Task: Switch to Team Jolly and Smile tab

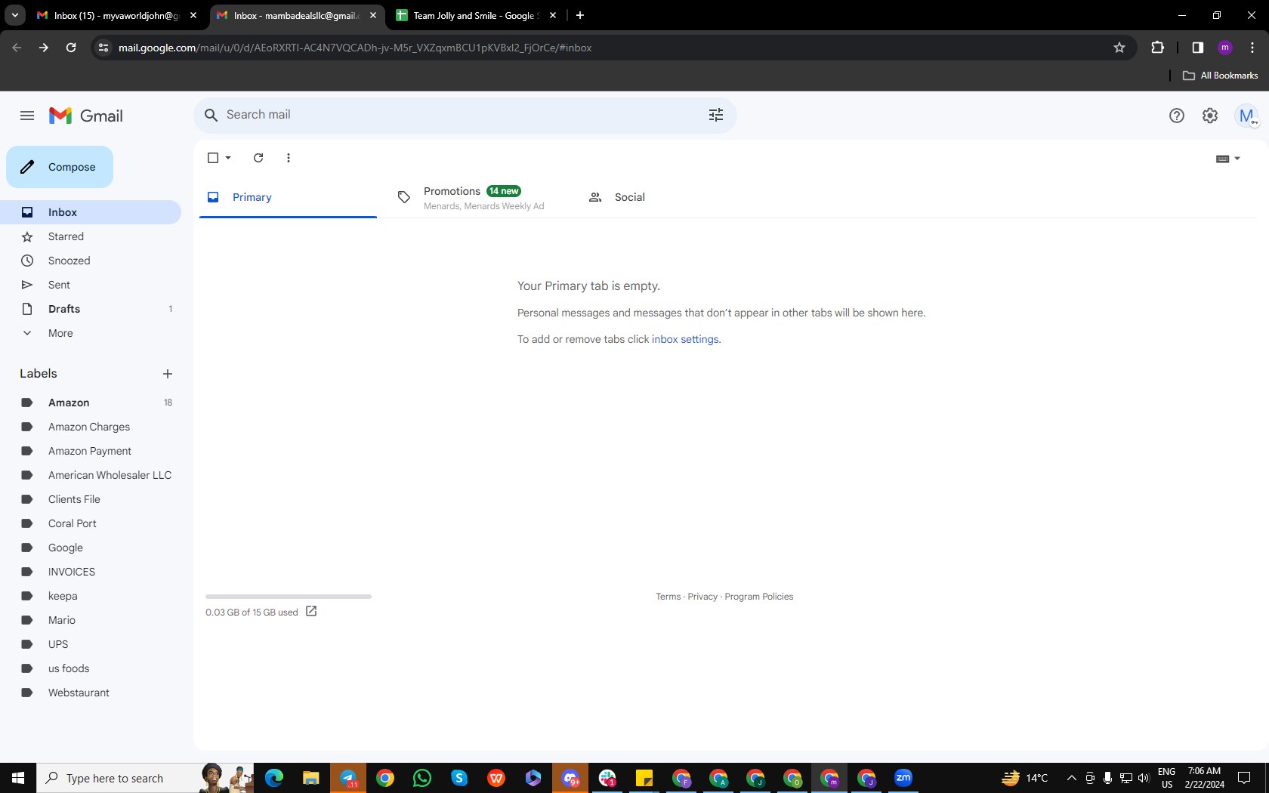Action: (x=476, y=15)
